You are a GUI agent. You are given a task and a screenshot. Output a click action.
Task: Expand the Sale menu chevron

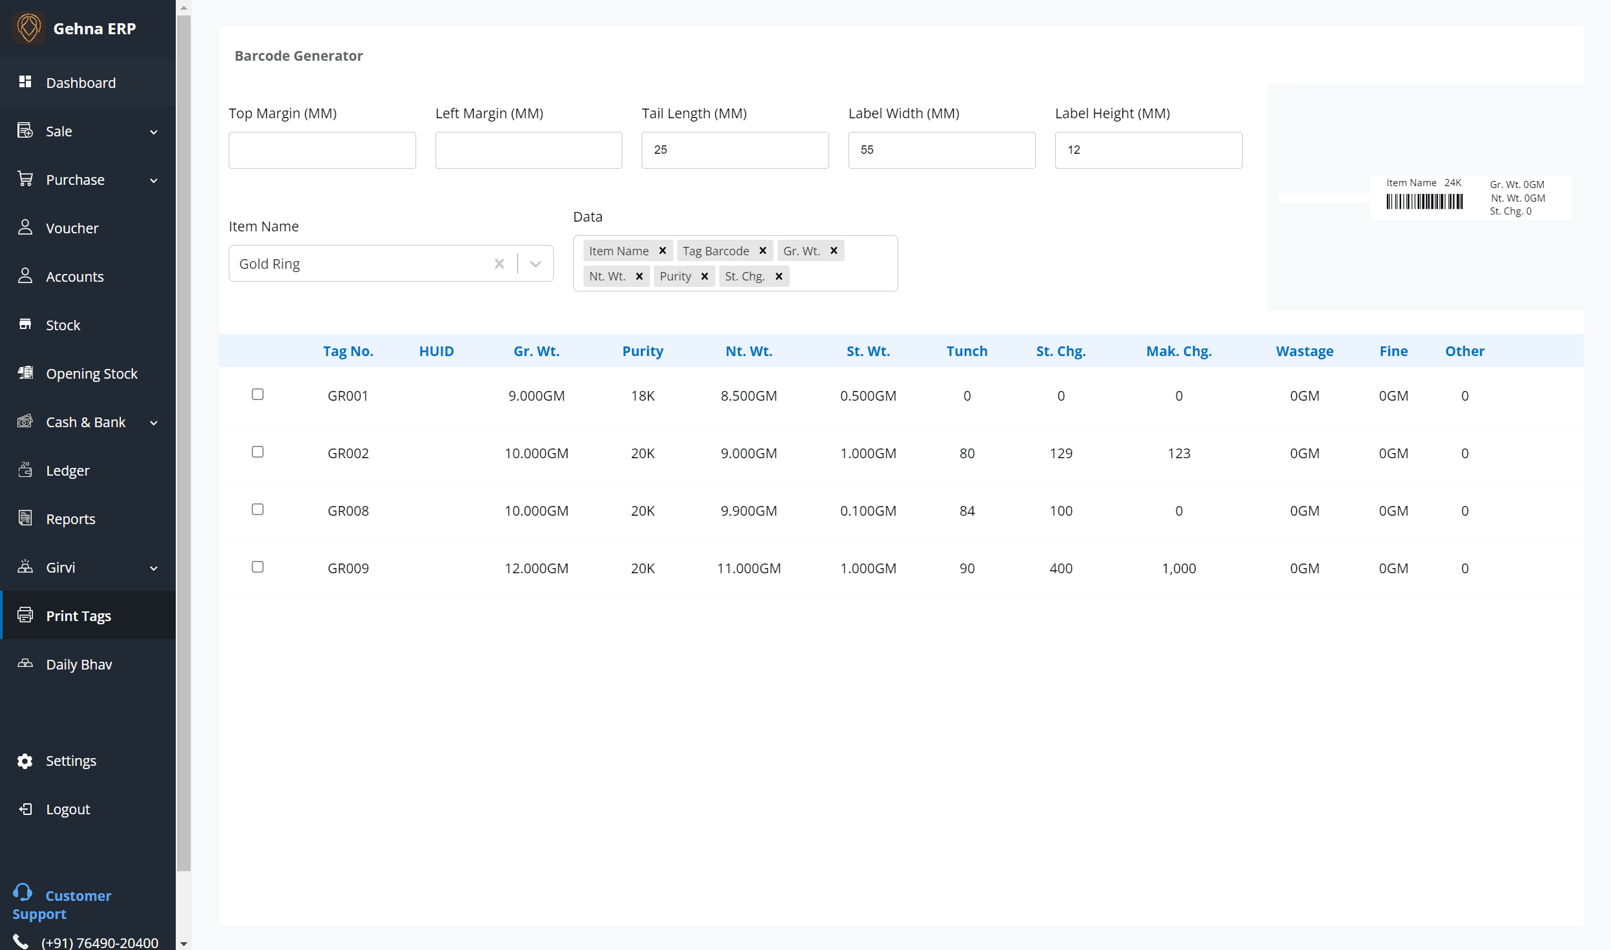coord(153,131)
